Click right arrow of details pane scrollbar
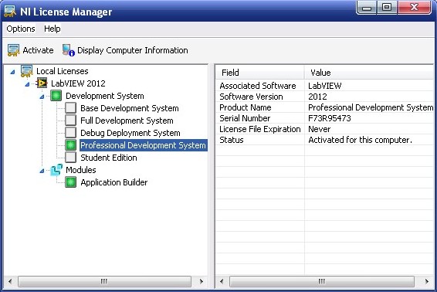Image resolution: width=437 pixels, height=292 pixels. tap(427, 281)
